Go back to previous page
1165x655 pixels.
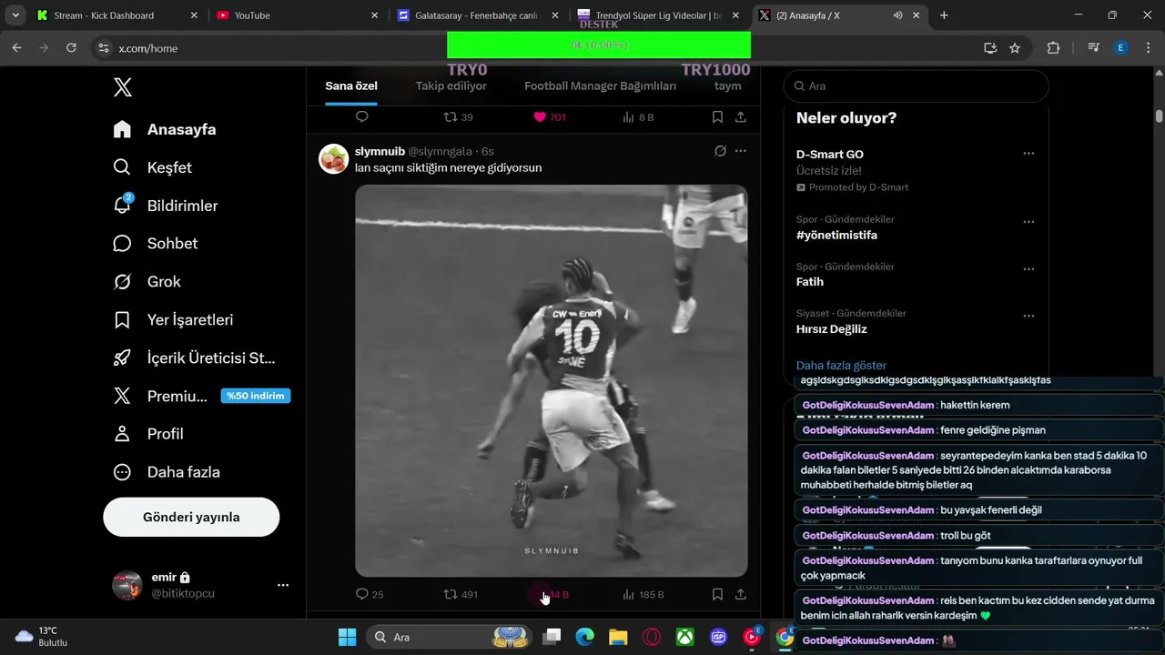[16, 48]
